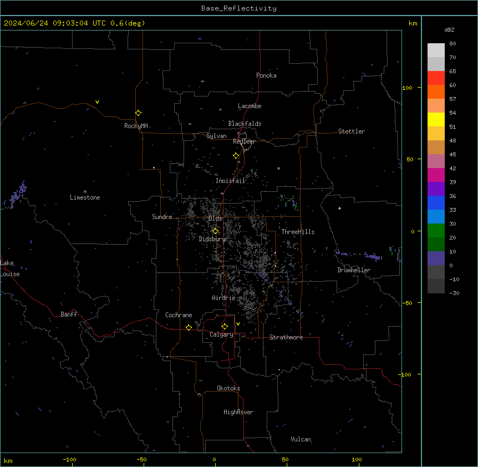Viewport: 478px width, 467px height.
Task: Click the RedDeer label
Action: point(244,141)
